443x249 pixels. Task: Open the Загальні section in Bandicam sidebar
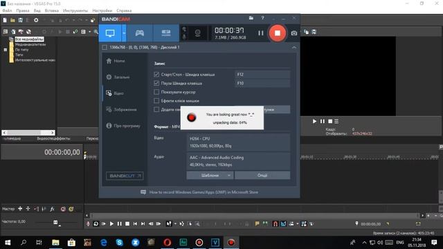118,77
